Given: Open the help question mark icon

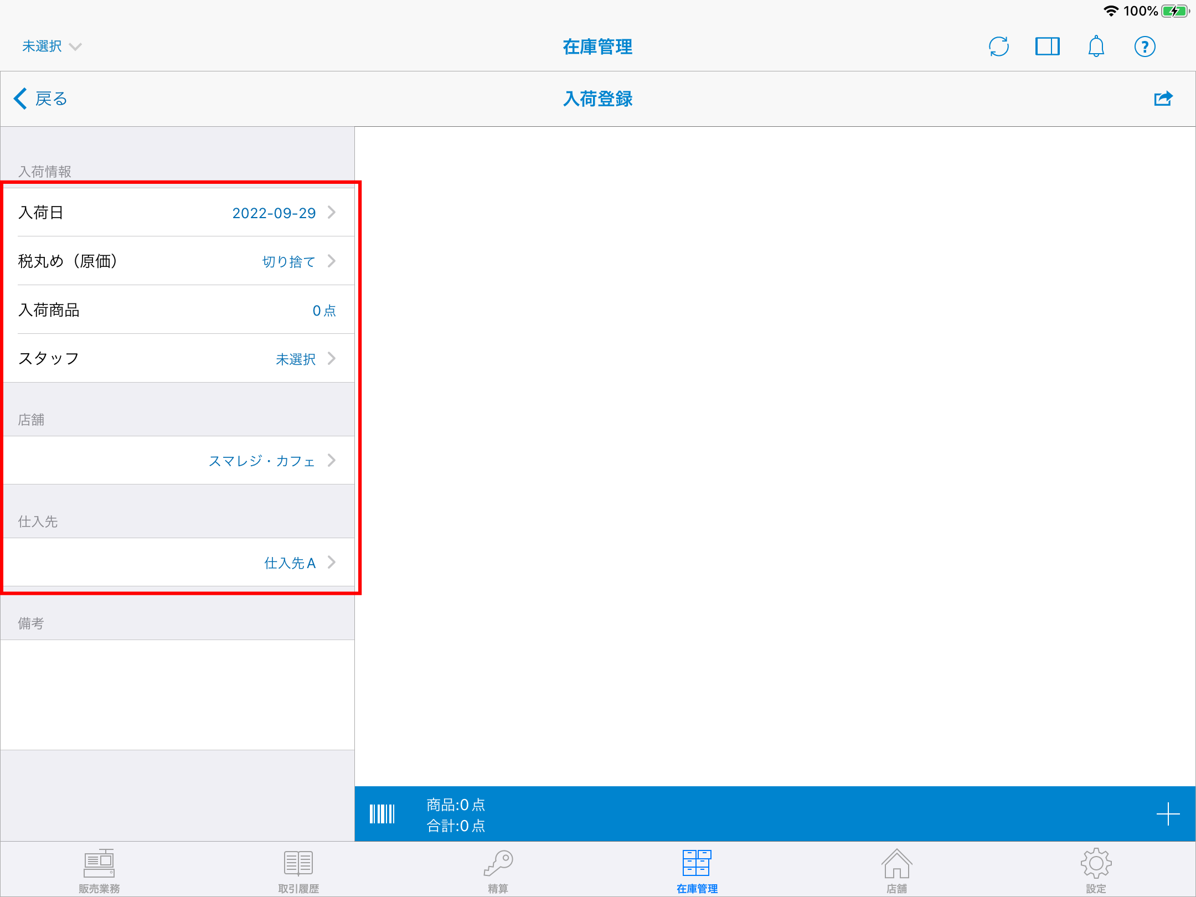Looking at the screenshot, I should [1145, 47].
